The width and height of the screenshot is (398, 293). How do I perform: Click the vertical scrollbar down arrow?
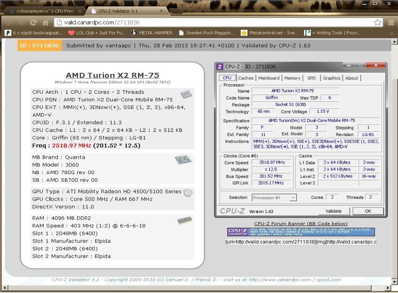point(395,281)
